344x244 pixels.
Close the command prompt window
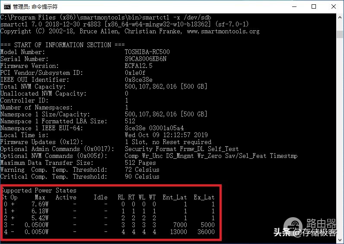tap(334, 6)
